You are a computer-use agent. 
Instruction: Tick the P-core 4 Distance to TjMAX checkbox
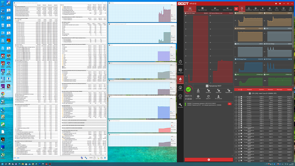tap(236, 140)
